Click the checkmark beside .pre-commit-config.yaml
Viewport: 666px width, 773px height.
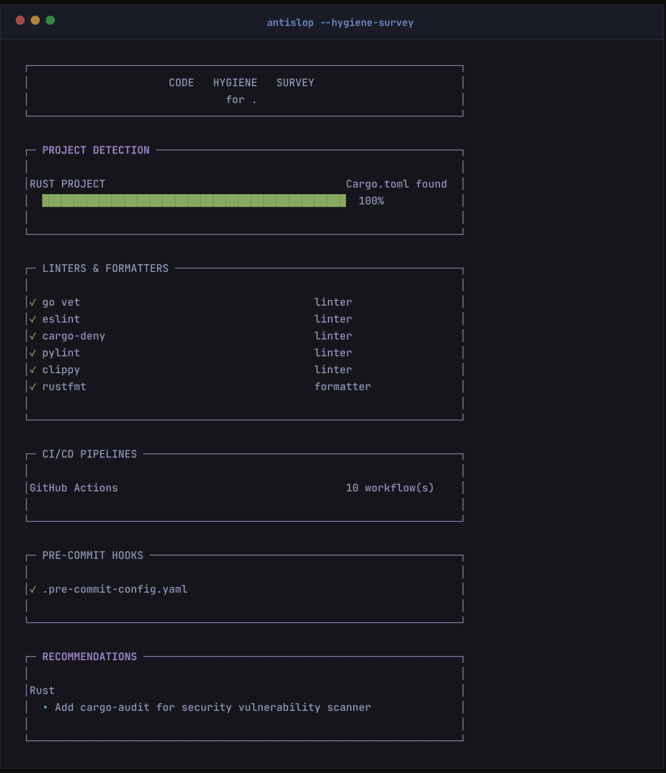33,589
